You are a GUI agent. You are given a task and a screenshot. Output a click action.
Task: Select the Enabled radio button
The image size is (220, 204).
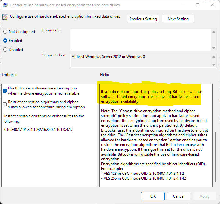point(5,41)
